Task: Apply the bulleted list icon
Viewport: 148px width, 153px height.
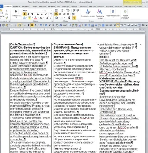Action: click(56, 10)
